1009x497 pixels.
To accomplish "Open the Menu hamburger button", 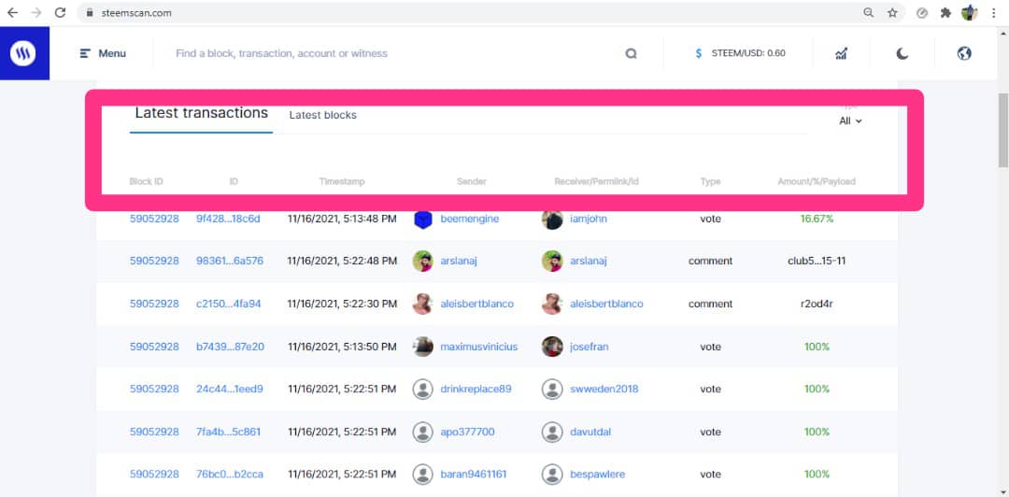I will click(103, 53).
